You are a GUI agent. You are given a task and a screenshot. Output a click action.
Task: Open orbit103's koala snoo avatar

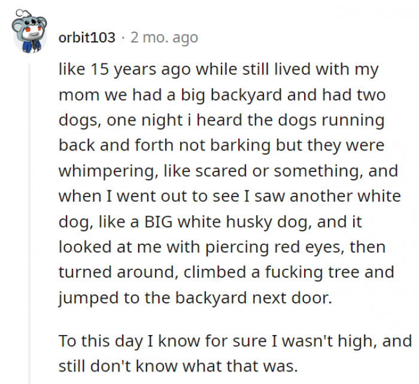(30, 32)
